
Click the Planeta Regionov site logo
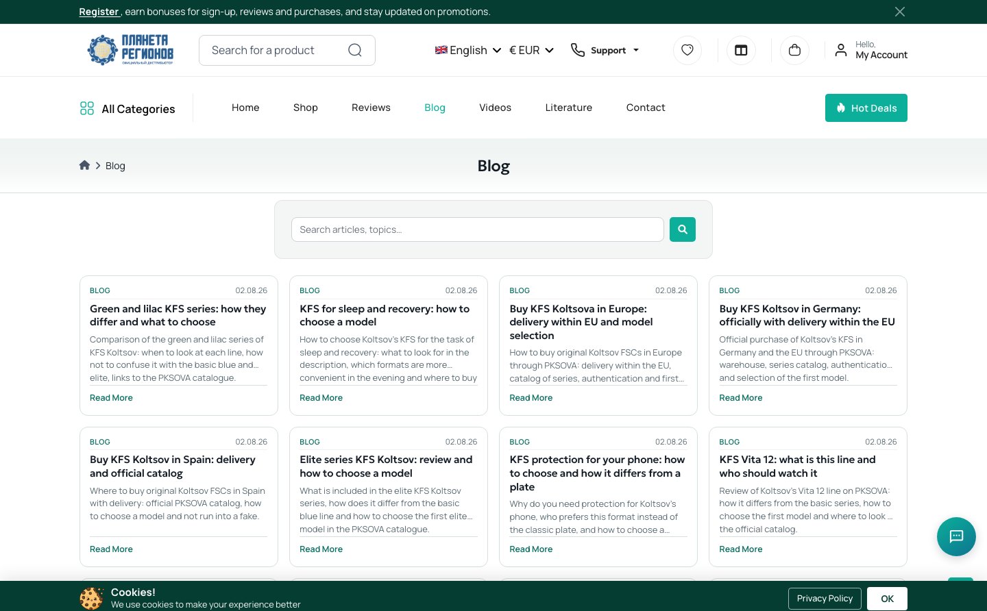pos(130,50)
